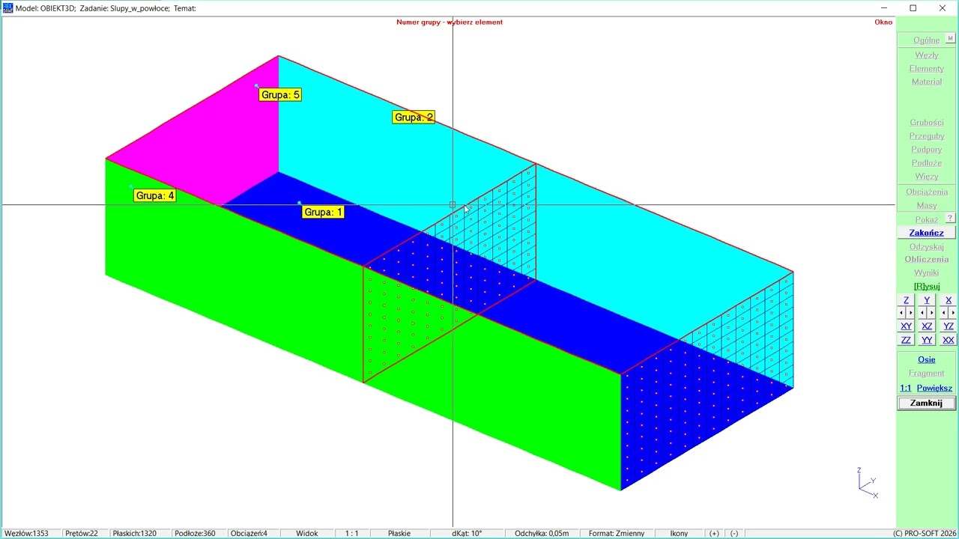Viewport: 959px width, 539px height.
Task: Select the Grupa: 4 label
Action: (x=155, y=195)
